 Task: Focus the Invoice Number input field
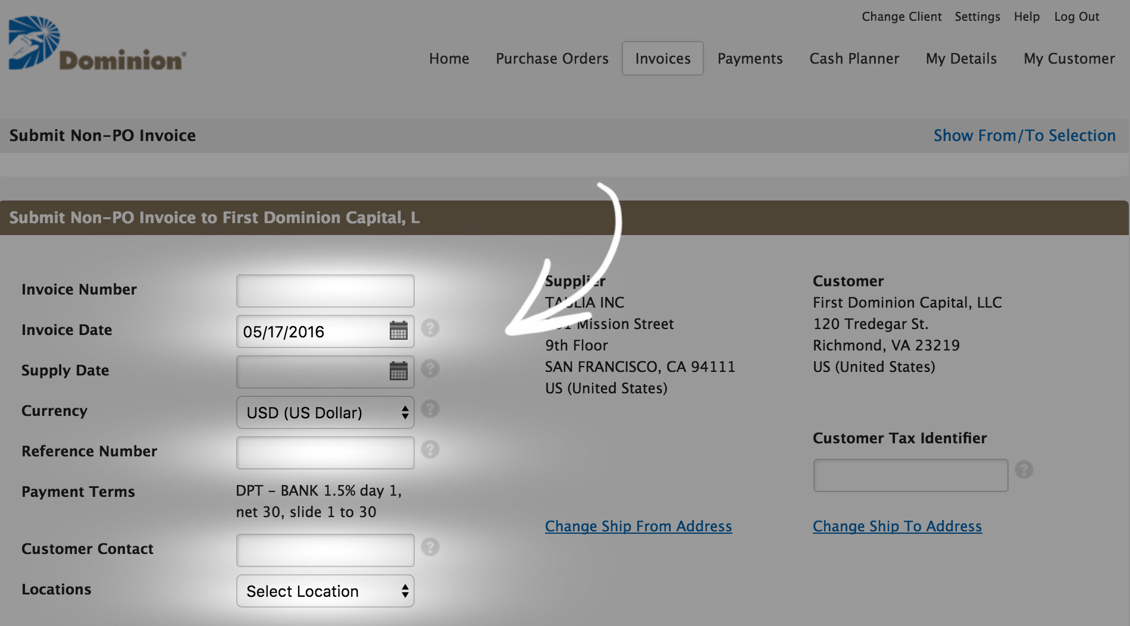[325, 291]
